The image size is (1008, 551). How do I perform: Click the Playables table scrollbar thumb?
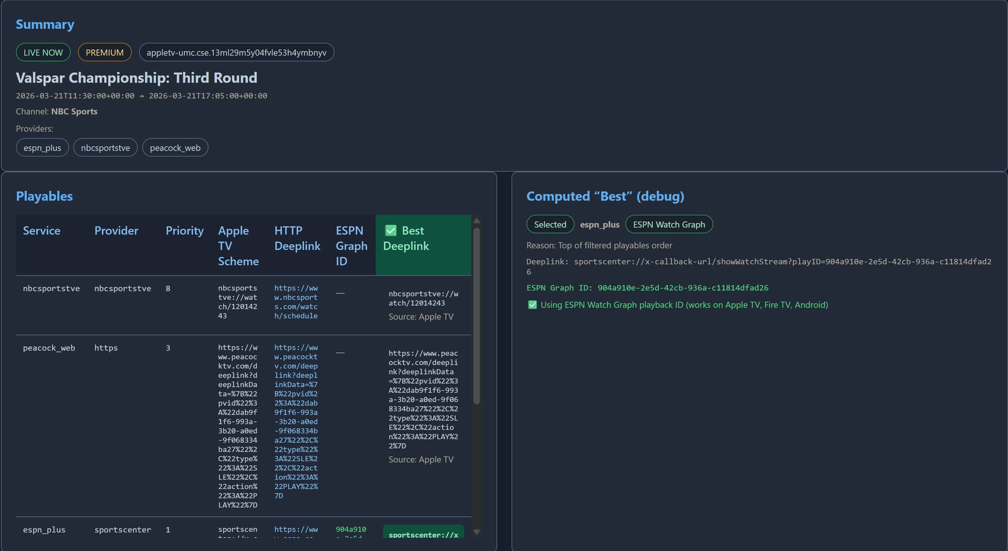(477, 315)
